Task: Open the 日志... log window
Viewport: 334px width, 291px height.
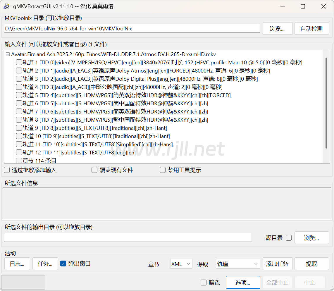Action: [17, 264]
